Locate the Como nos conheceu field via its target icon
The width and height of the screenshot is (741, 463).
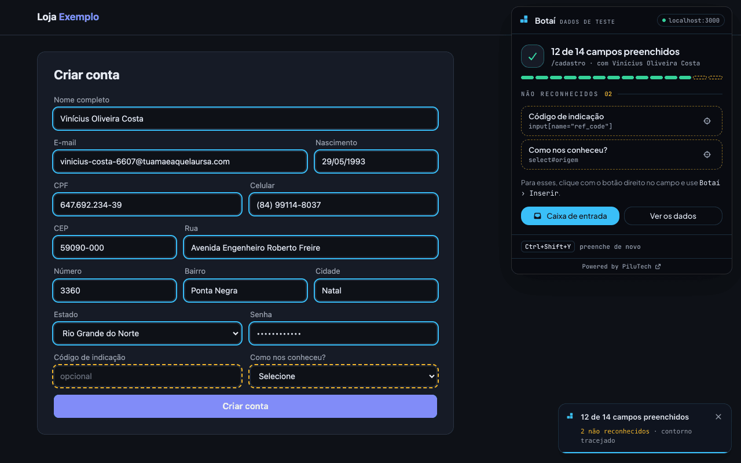coord(707,155)
